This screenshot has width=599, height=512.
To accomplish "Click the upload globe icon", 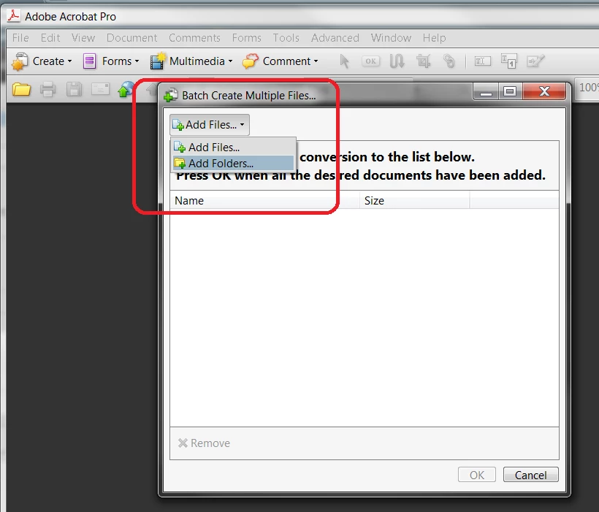I will pos(126,90).
